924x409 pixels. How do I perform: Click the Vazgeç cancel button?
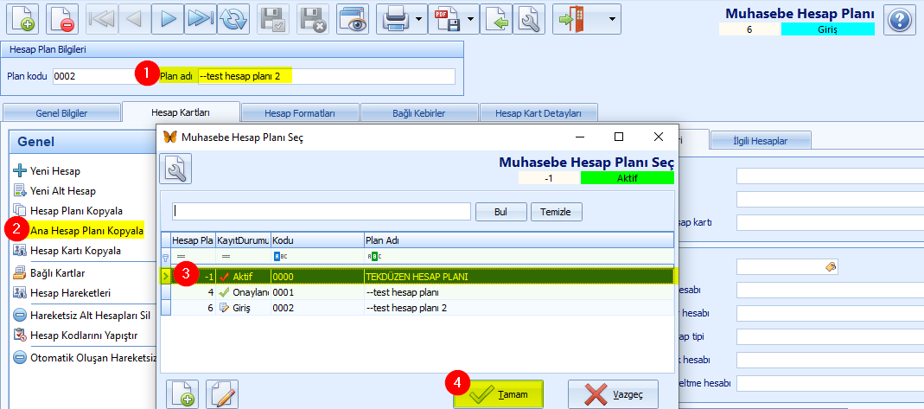click(x=612, y=394)
